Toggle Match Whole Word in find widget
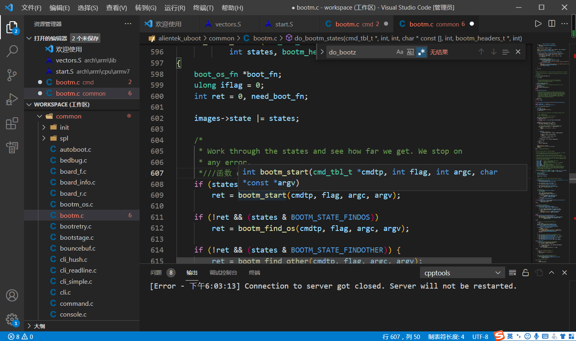576x341 pixels. (x=410, y=52)
